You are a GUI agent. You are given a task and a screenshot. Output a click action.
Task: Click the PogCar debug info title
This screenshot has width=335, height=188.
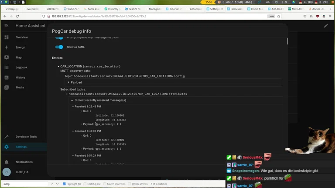(72, 31)
